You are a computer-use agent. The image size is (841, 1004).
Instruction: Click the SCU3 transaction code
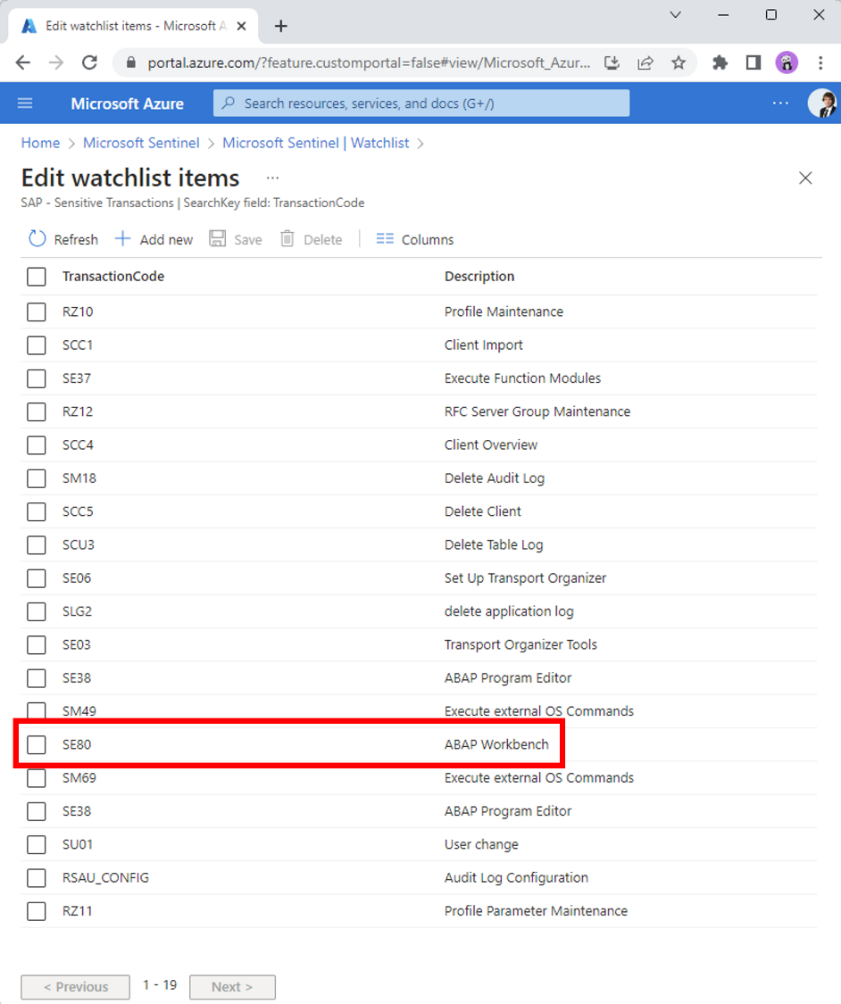[x=79, y=545]
